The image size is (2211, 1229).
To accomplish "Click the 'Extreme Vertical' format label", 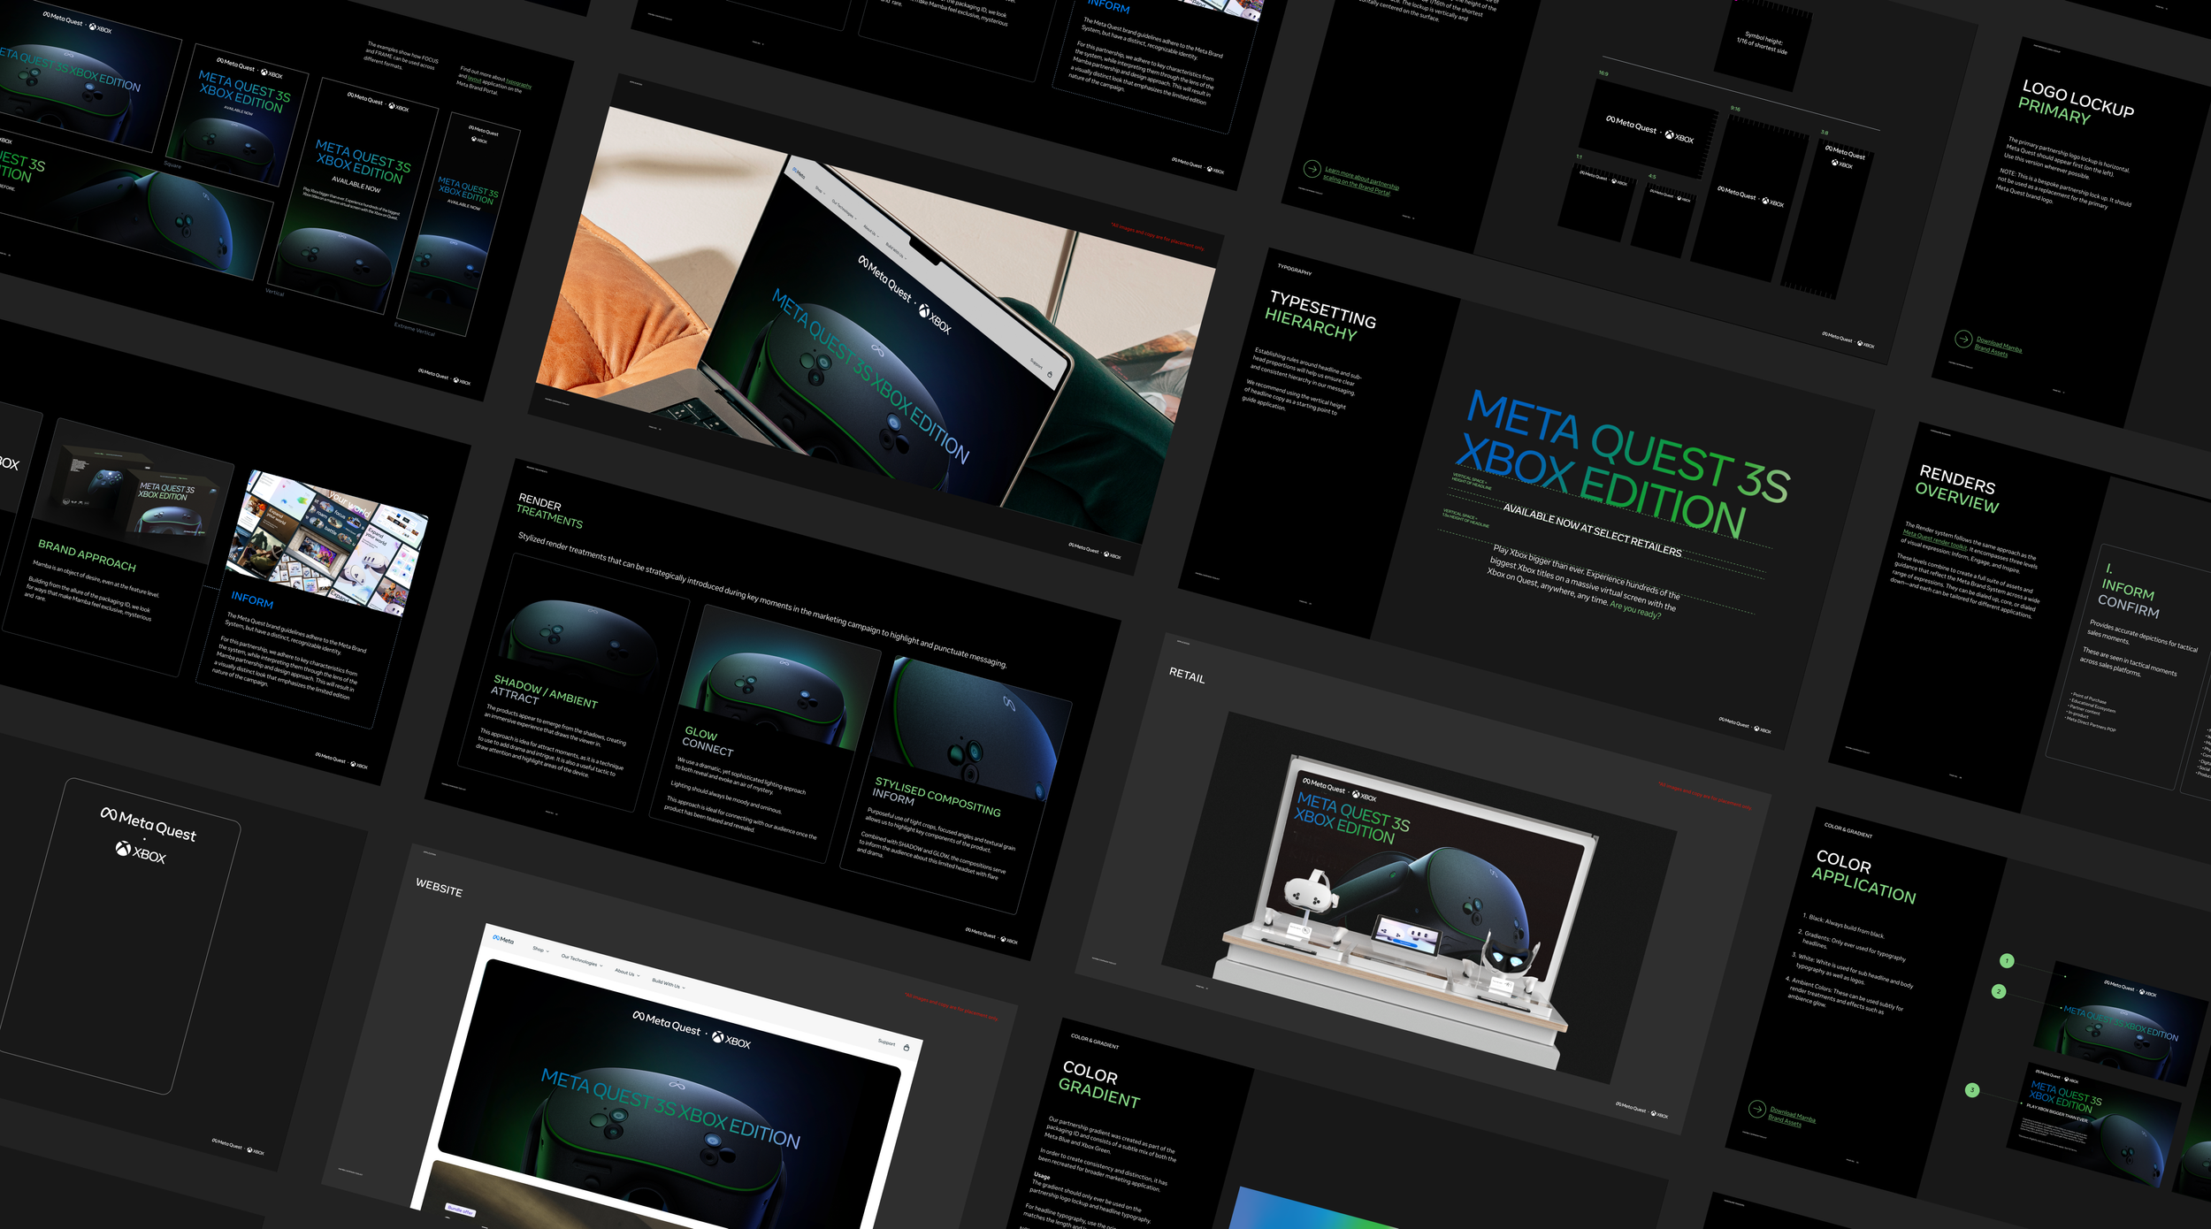I will (x=415, y=329).
